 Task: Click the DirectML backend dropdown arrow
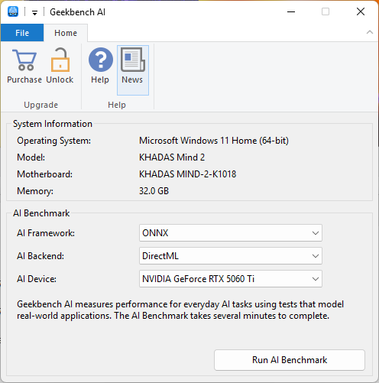[x=316, y=256]
